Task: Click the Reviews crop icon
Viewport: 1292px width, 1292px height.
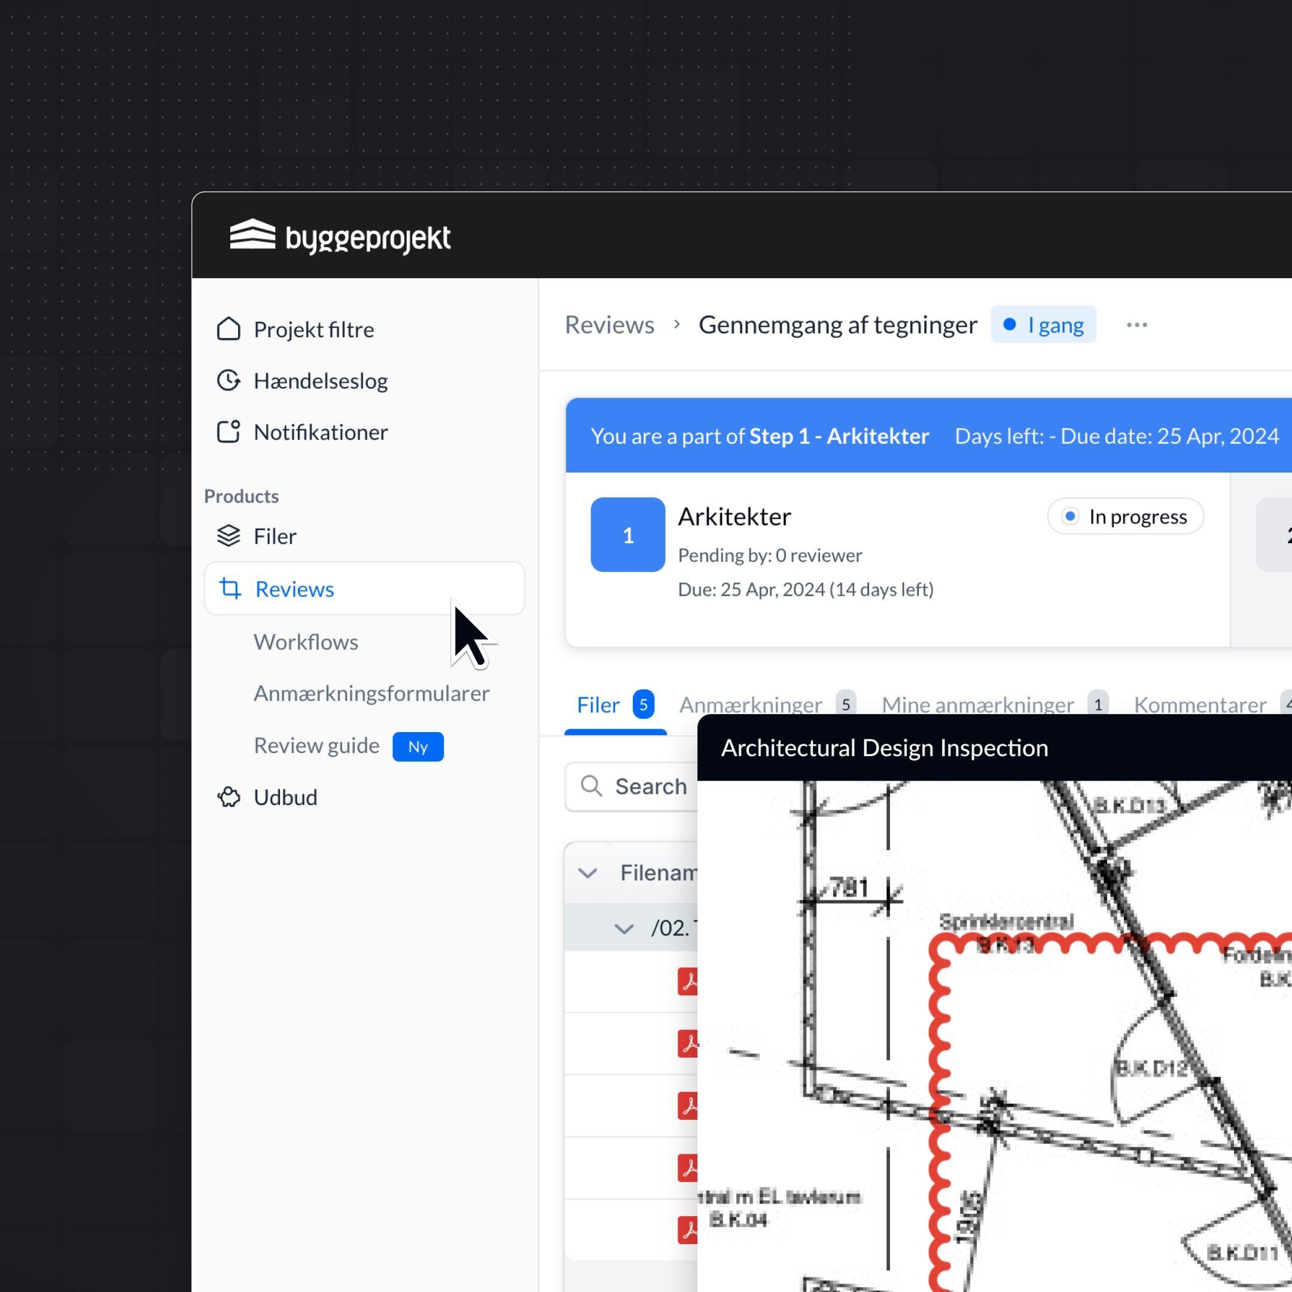Action: coord(230,589)
